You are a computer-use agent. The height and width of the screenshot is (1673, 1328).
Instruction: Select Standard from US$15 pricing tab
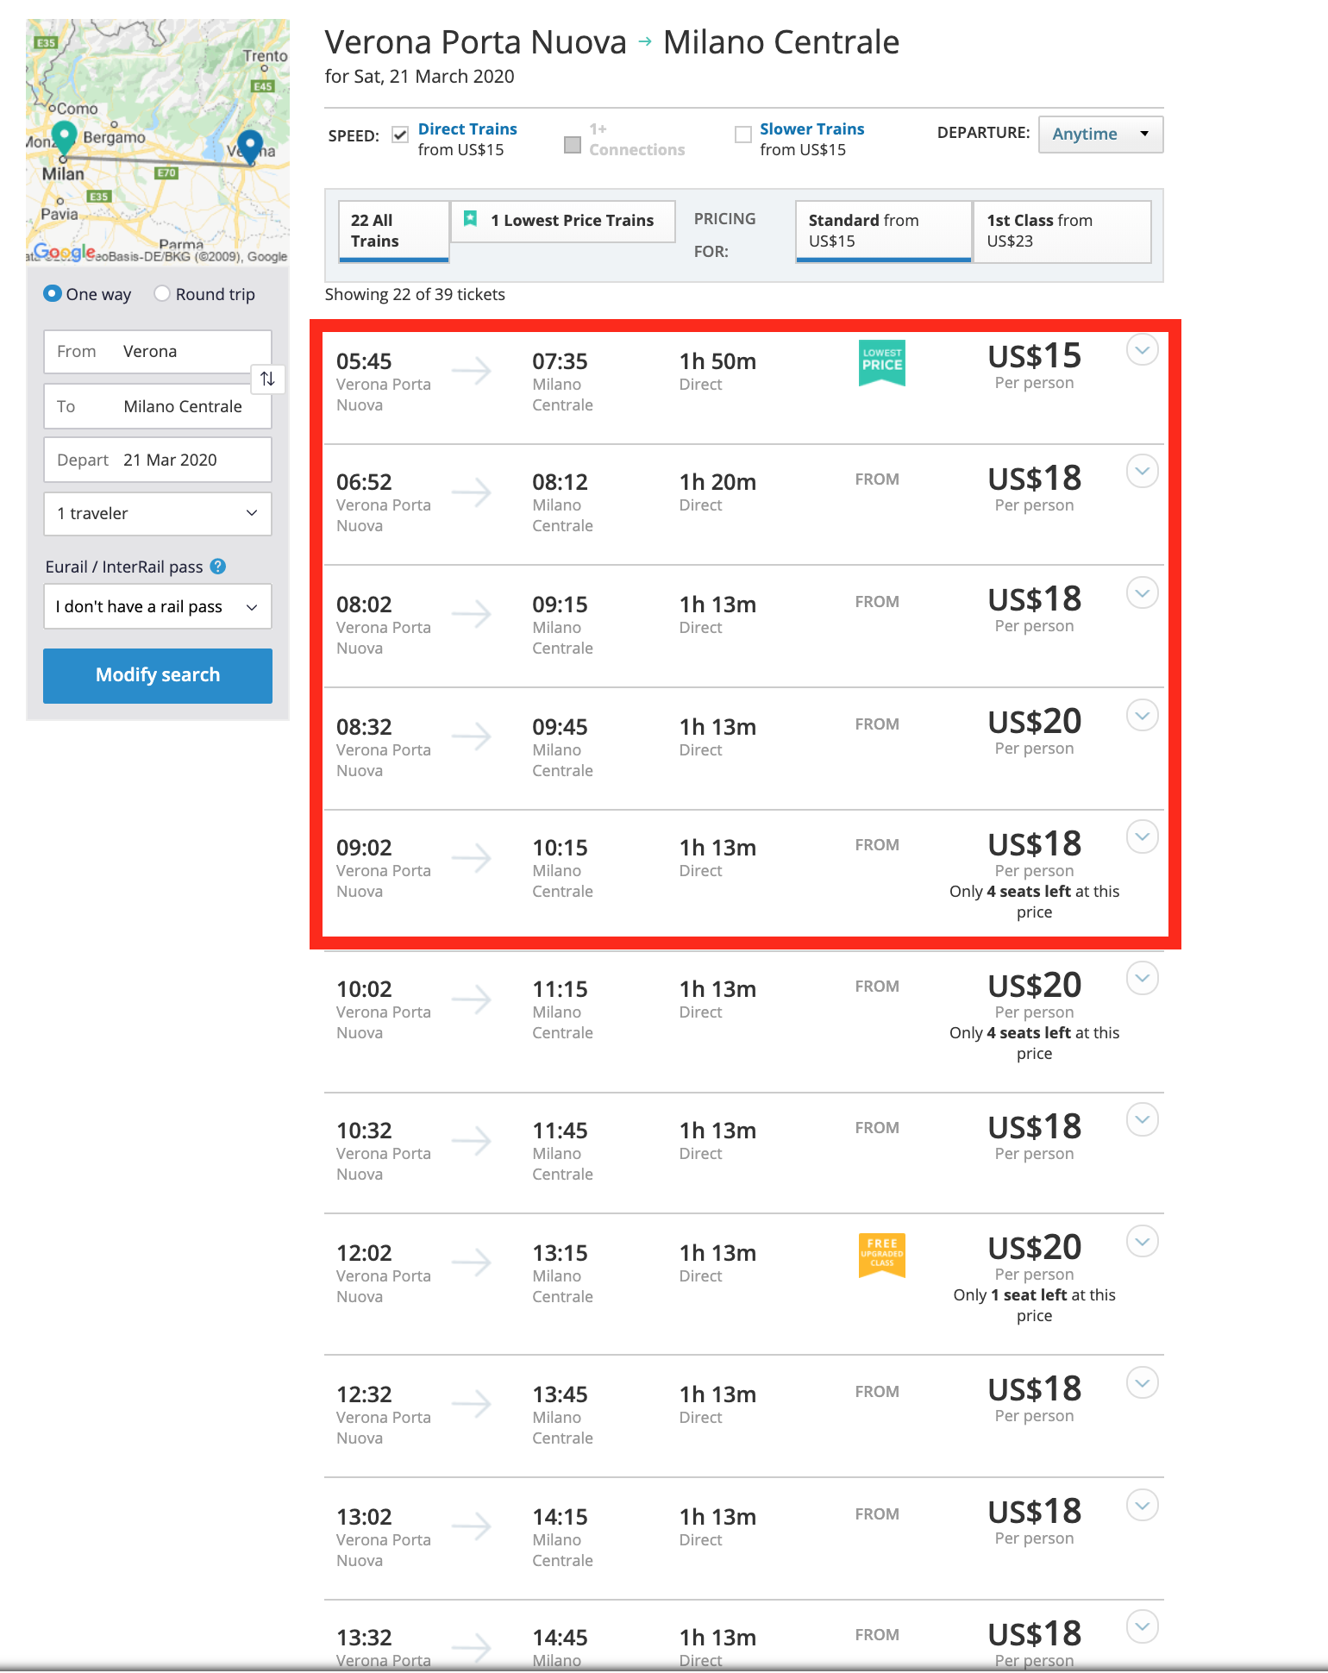pyautogui.click(x=884, y=231)
